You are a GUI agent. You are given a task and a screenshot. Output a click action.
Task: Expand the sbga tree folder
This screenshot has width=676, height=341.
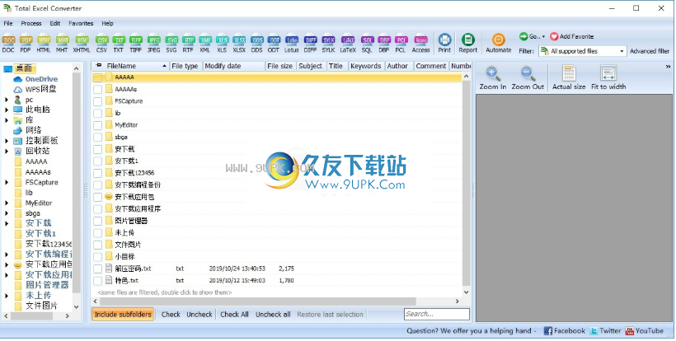pos(7,213)
